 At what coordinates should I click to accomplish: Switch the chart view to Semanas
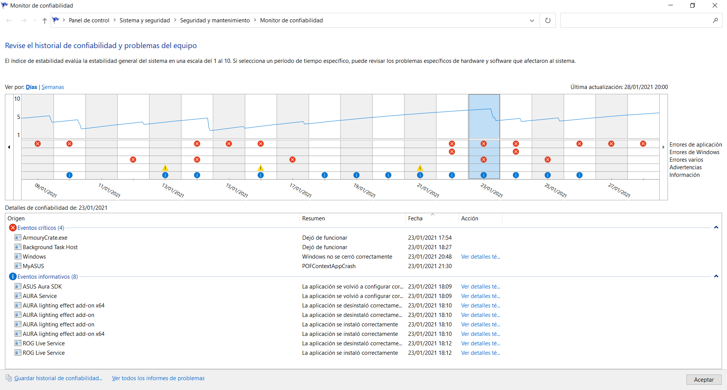pos(53,87)
